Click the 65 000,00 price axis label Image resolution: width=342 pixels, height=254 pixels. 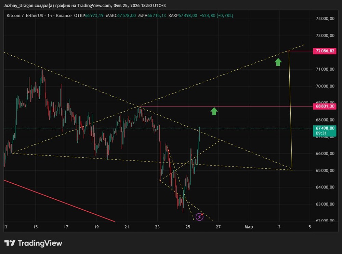coord(325,170)
